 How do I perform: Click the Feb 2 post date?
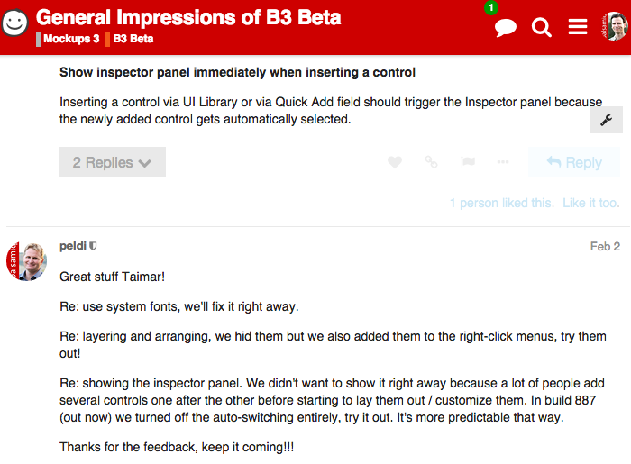tap(605, 246)
